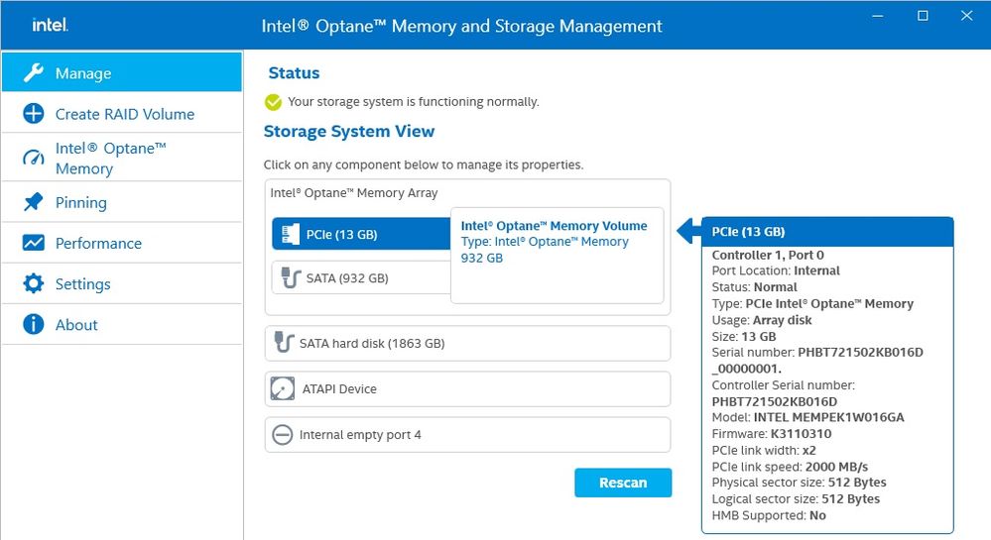Select the SATA hard disk (1863 GB)
991x540 pixels.
tap(467, 343)
